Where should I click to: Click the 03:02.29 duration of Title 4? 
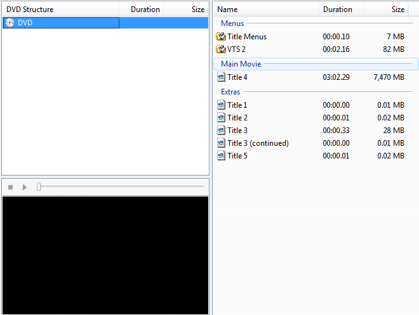336,77
